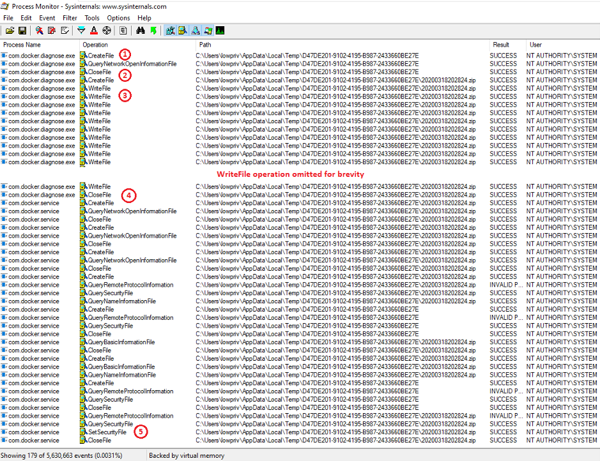Click the Process Name column header
This screenshot has width=600, height=461.
pos(40,45)
